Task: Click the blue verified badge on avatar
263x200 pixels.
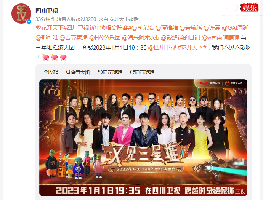Action: point(29,21)
